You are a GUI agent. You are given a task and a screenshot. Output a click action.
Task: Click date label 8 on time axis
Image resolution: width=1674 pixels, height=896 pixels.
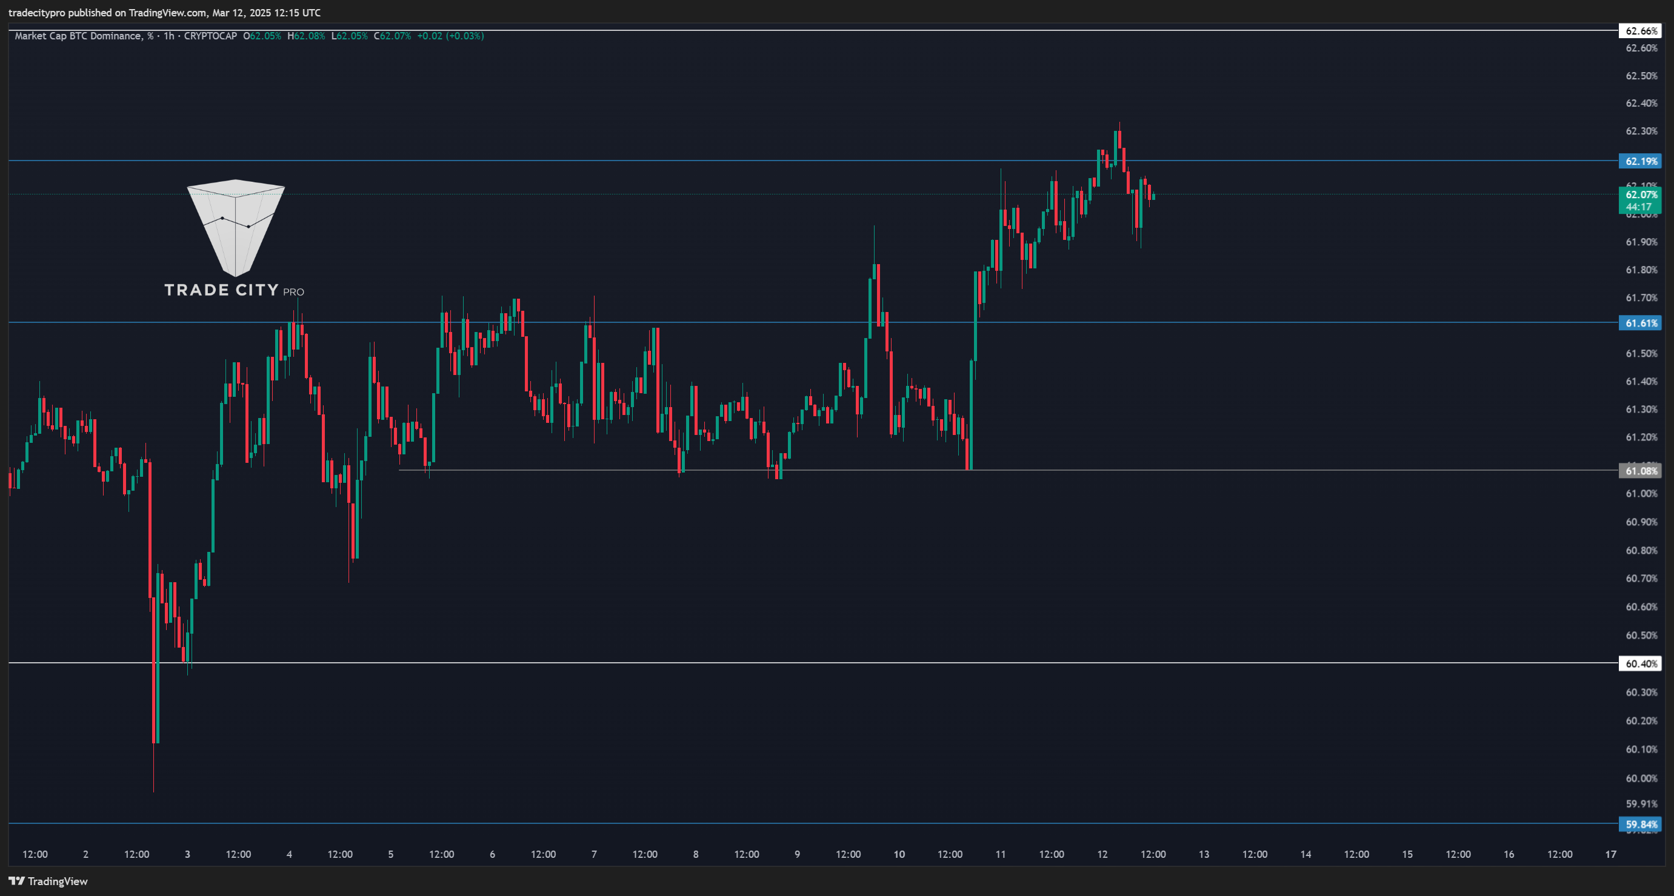tap(696, 854)
